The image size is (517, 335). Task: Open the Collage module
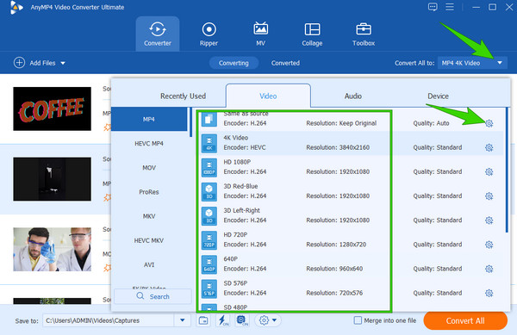[x=312, y=34]
